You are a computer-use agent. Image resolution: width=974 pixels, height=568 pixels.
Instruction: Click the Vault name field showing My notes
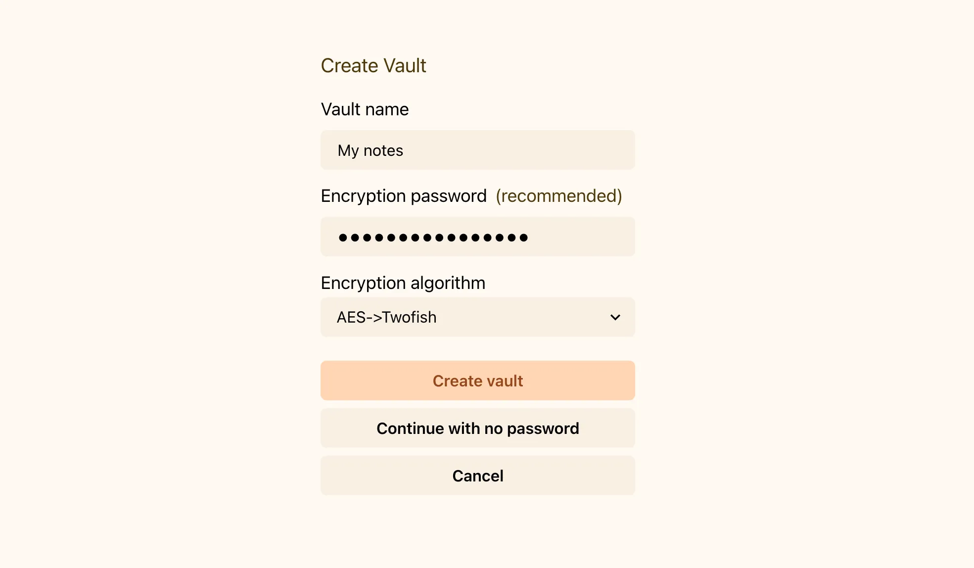(477, 150)
